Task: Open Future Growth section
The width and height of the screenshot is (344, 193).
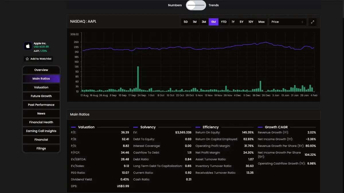Action: click(41, 96)
